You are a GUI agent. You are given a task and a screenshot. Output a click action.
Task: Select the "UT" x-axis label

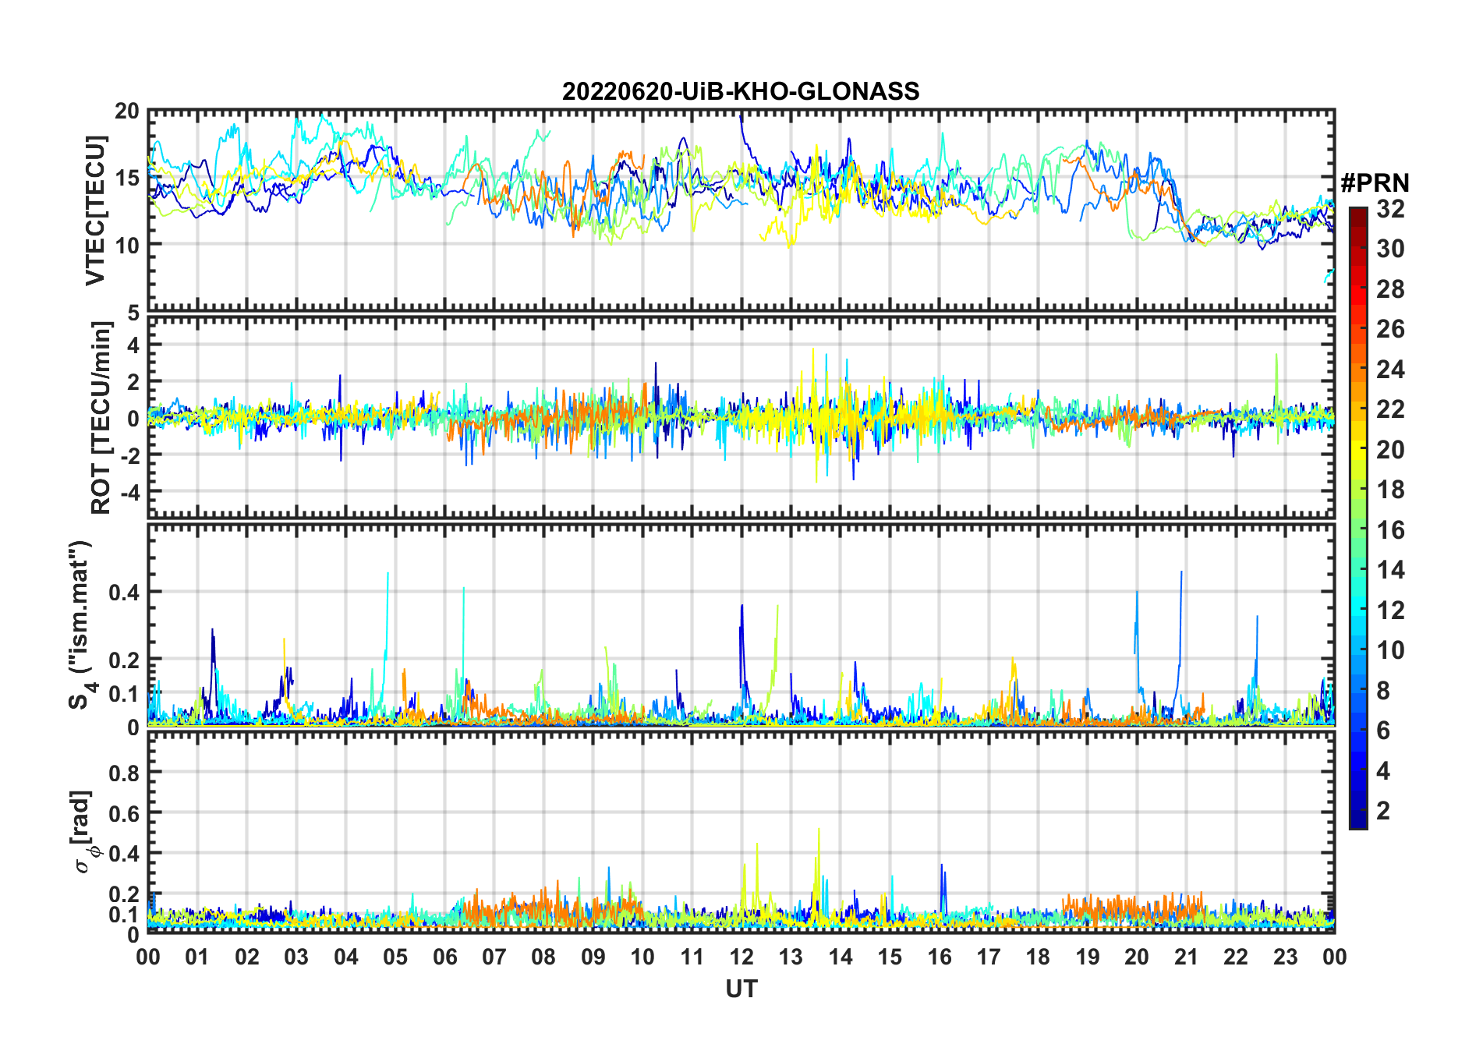(x=741, y=989)
